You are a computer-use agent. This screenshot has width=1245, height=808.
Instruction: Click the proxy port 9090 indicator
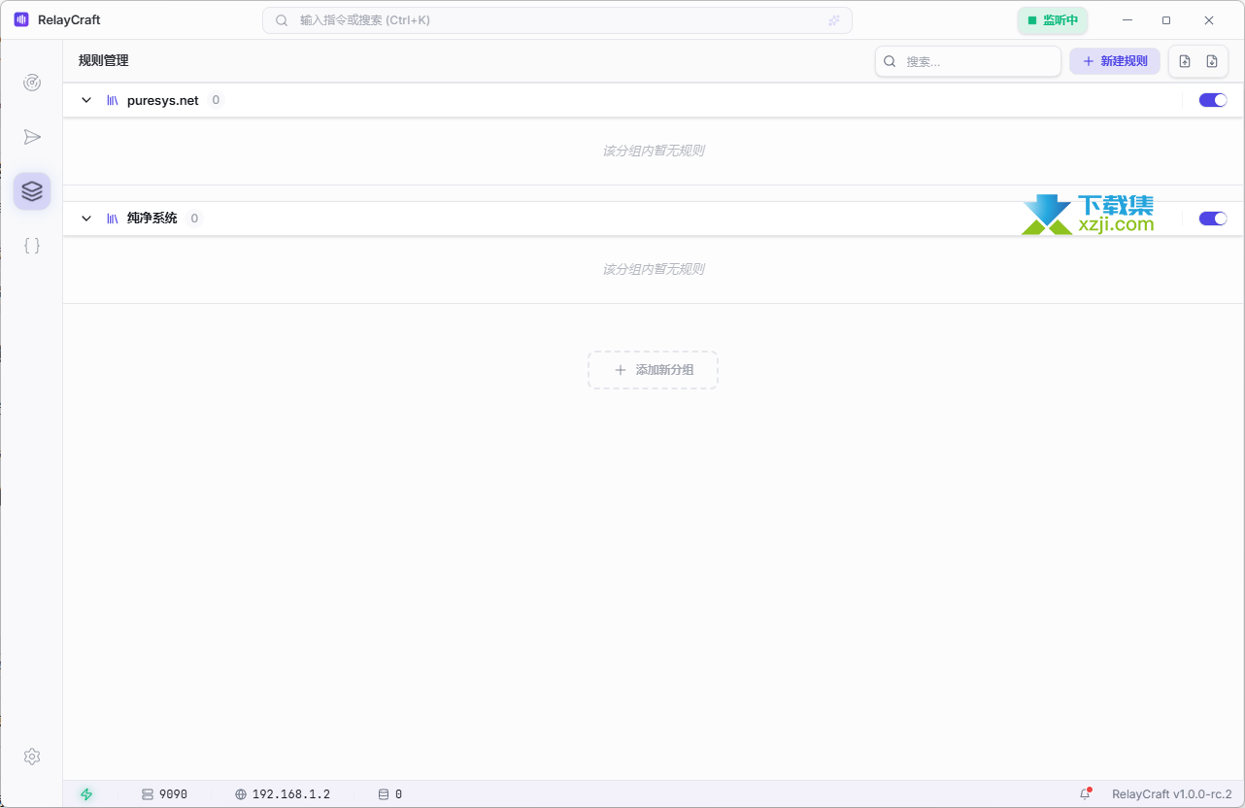pos(164,794)
